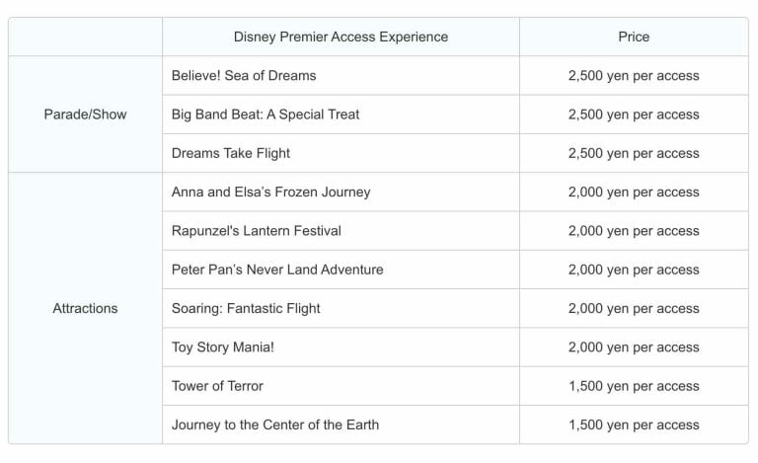Image resolution: width=758 pixels, height=463 pixels.
Task: Click Rapunzel's Lantern Festival entry
Action: (x=257, y=230)
